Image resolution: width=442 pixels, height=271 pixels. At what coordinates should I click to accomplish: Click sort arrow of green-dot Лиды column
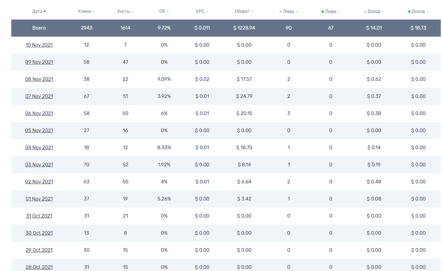click(x=339, y=12)
